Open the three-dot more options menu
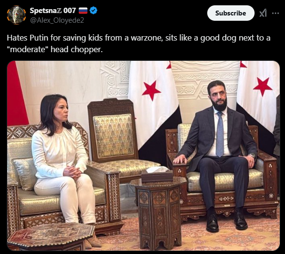285x254 pixels. point(275,13)
